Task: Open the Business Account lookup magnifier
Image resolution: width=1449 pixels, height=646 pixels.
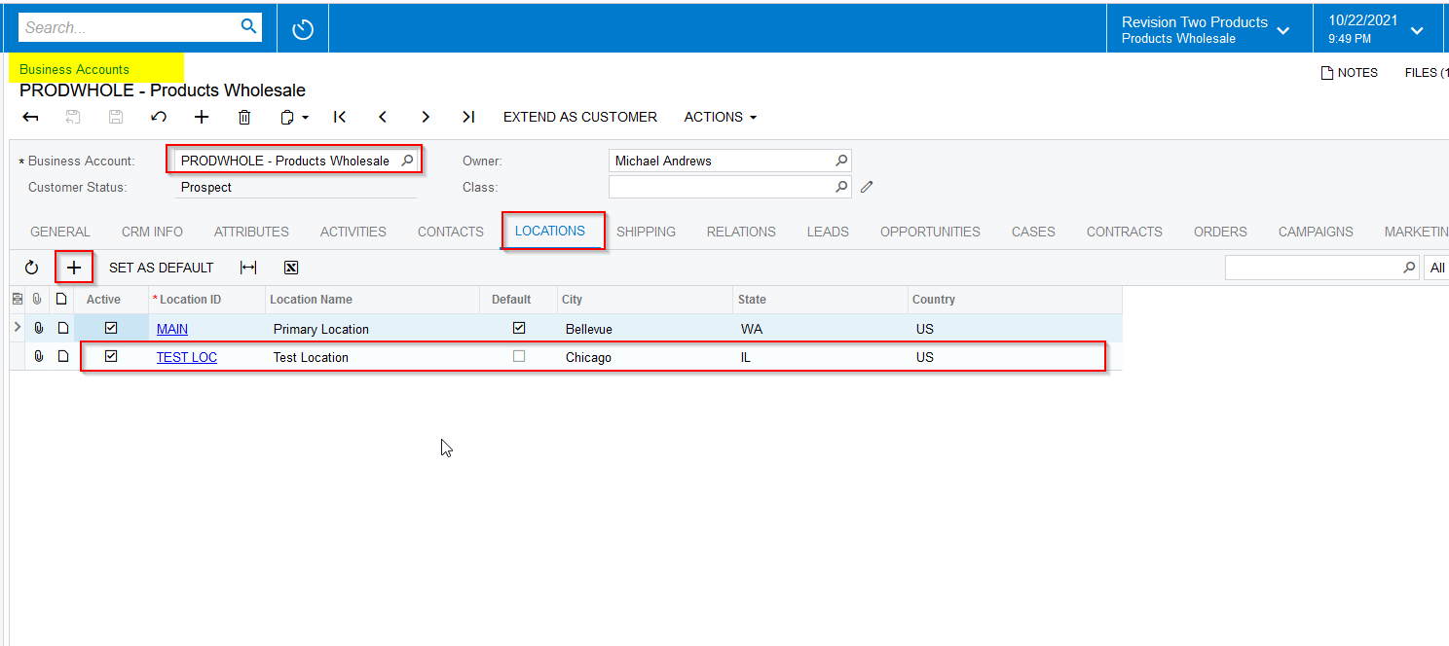Action: [408, 161]
